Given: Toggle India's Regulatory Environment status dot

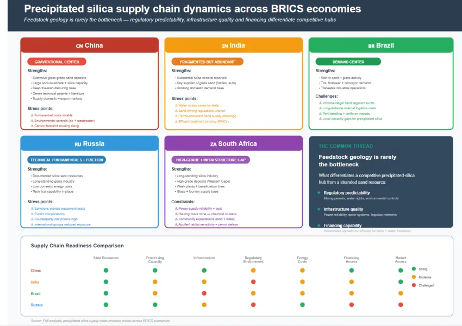Looking at the screenshot, I should tap(252, 282).
